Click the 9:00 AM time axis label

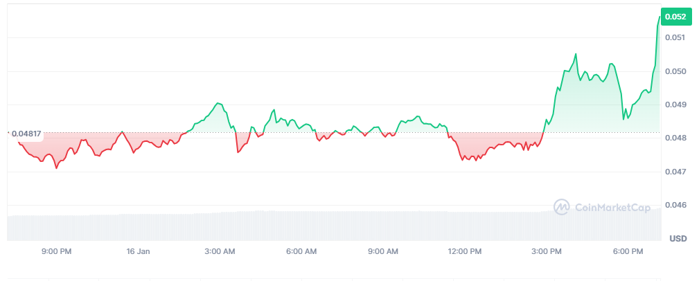tap(383, 251)
